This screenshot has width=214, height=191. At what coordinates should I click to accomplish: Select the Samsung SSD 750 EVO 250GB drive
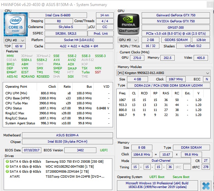(x=58, y=162)
